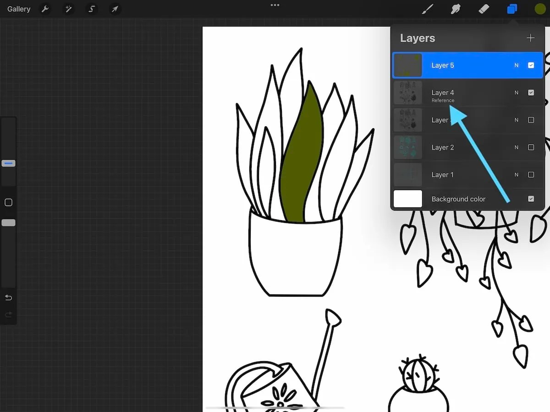This screenshot has height=412, width=550.
Task: Open blend mode N for Layer 4
Action: [x=516, y=92]
